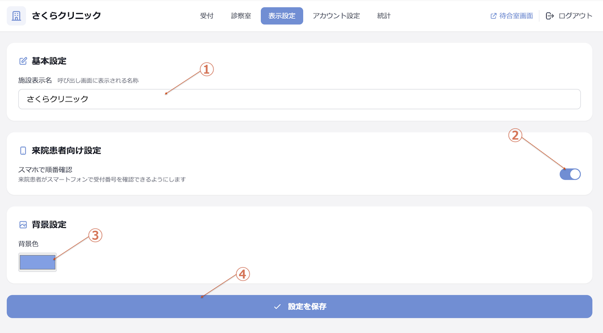This screenshot has width=603, height=333.
Task: Click the external-link icon next to 待合室画面
Action: (492, 15)
